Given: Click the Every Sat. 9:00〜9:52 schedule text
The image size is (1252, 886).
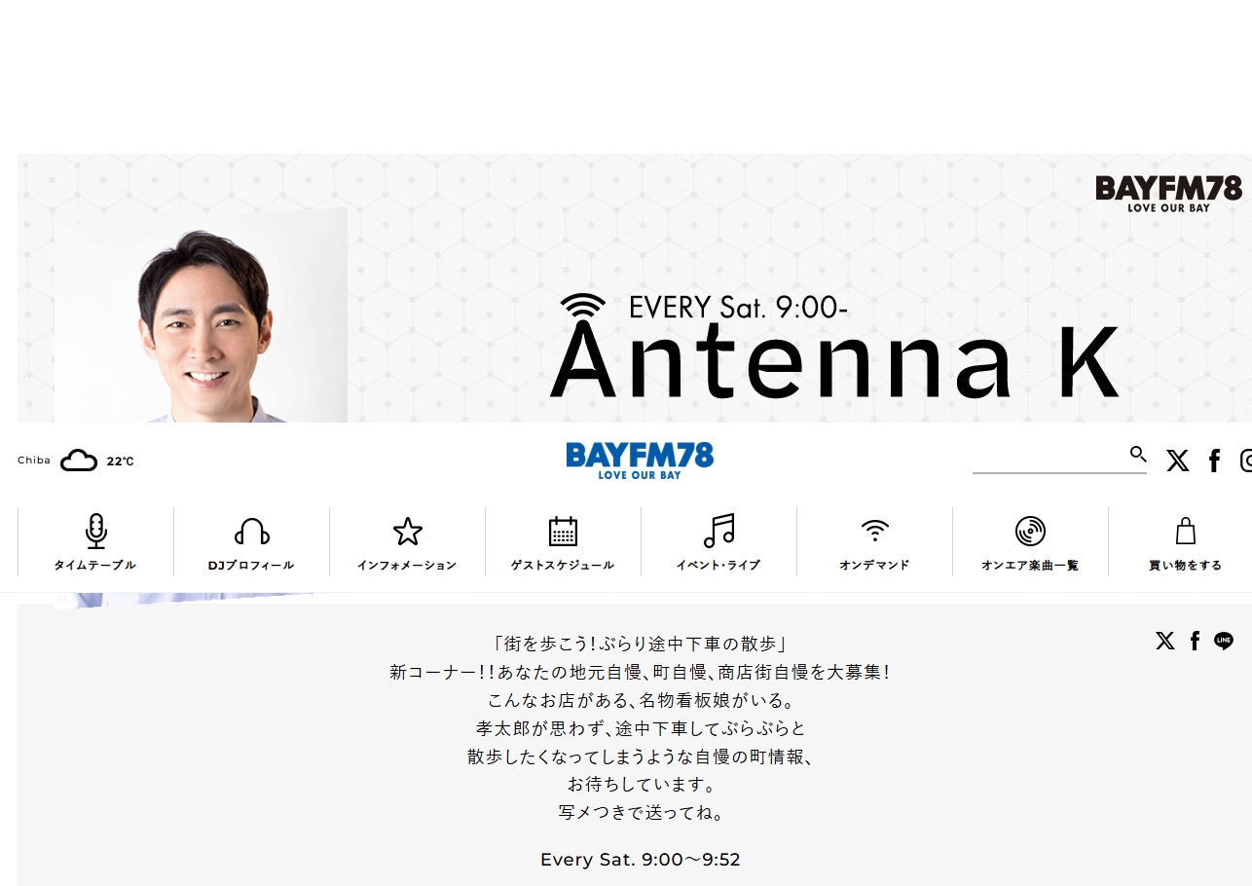Looking at the screenshot, I should coord(641,860).
